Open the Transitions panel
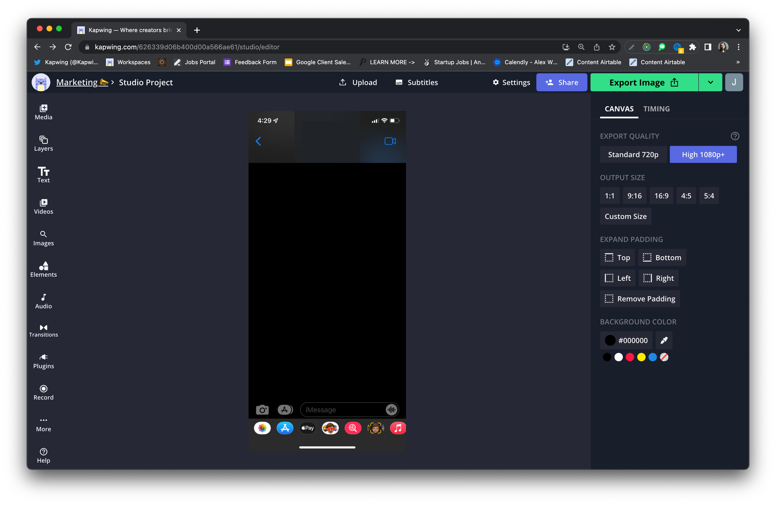Image resolution: width=776 pixels, height=505 pixels. tap(43, 330)
